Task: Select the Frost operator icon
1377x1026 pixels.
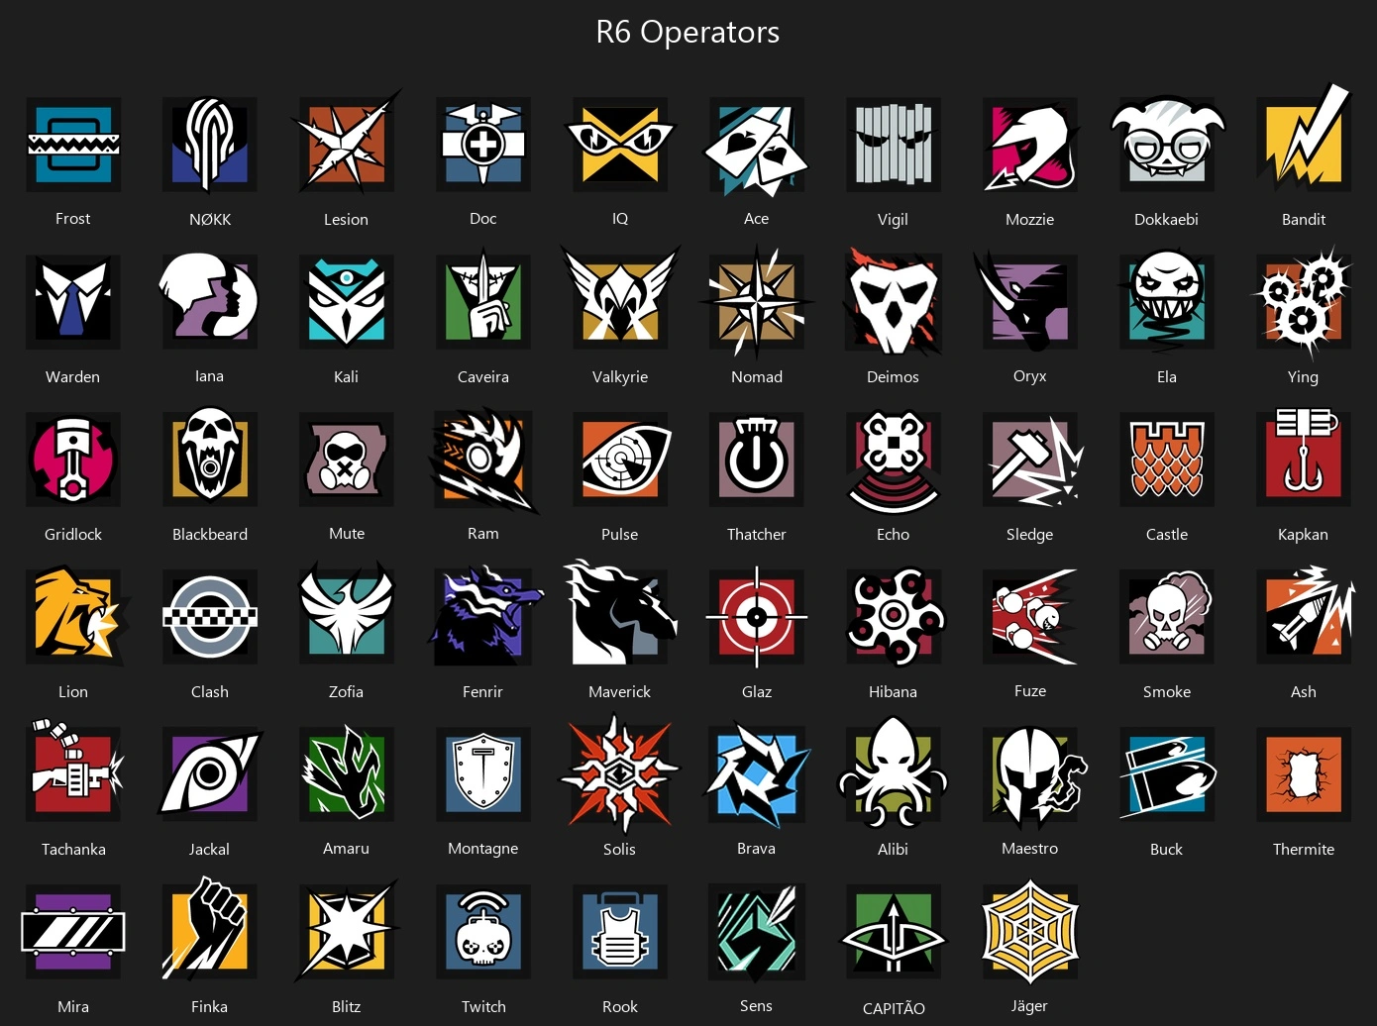Action: tap(73, 145)
